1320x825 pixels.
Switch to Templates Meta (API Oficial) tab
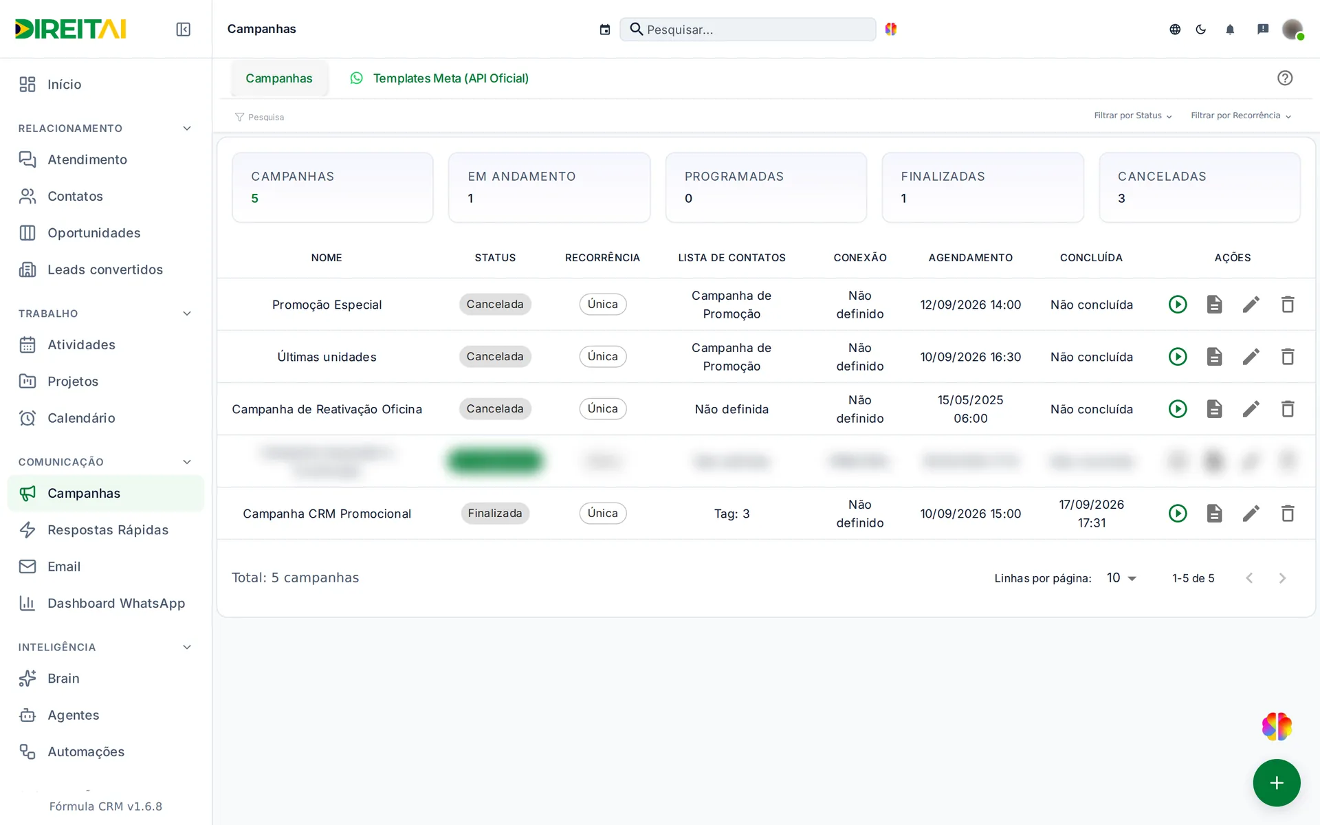(439, 78)
